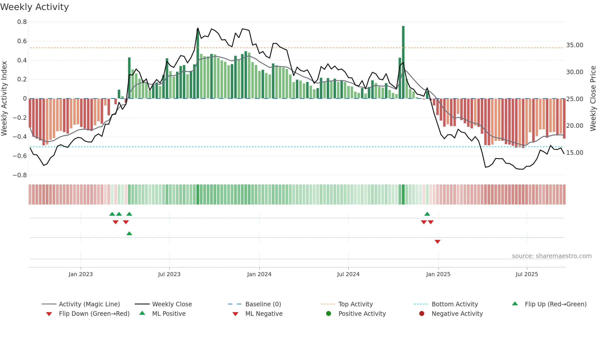Click the 'Weekly Activity Index' axis title
This screenshot has width=600, height=337.
pyautogui.click(x=4, y=98)
